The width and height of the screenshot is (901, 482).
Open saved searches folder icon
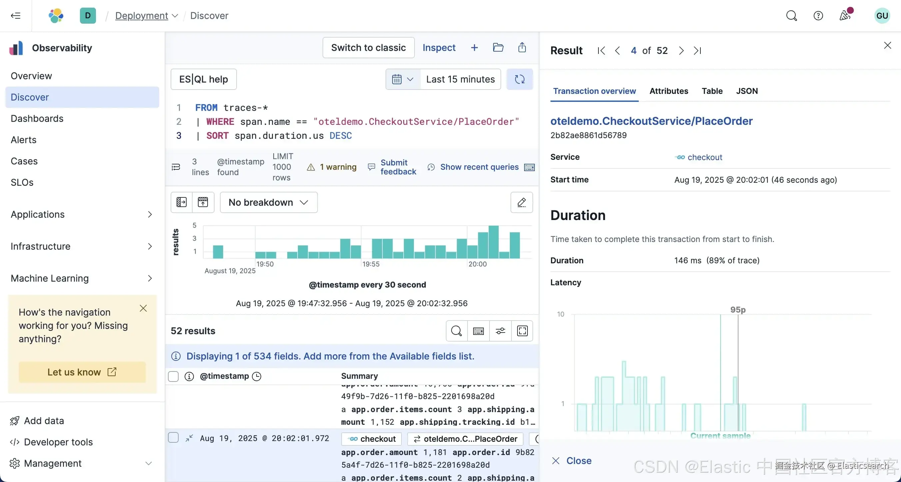click(x=498, y=48)
